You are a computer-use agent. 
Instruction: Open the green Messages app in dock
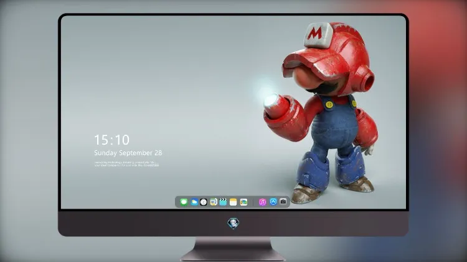(x=184, y=202)
